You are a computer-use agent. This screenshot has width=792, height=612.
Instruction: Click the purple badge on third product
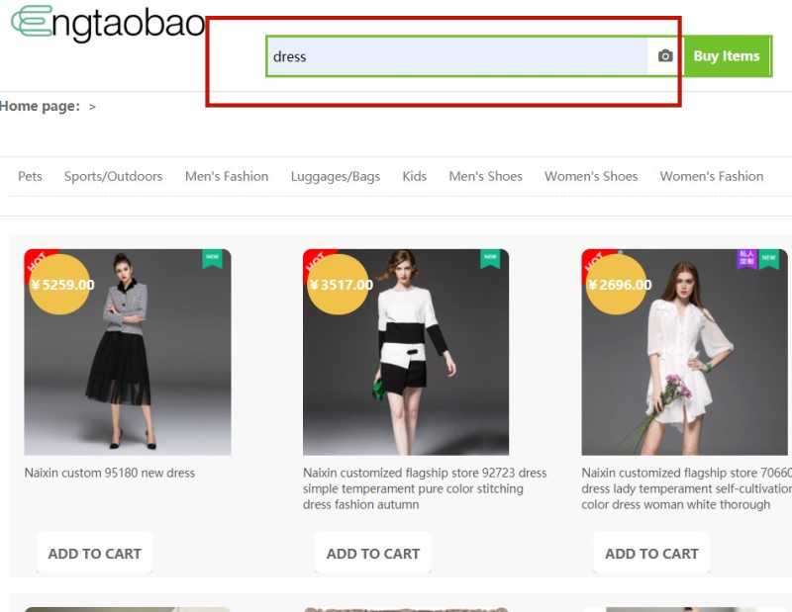[x=746, y=258]
